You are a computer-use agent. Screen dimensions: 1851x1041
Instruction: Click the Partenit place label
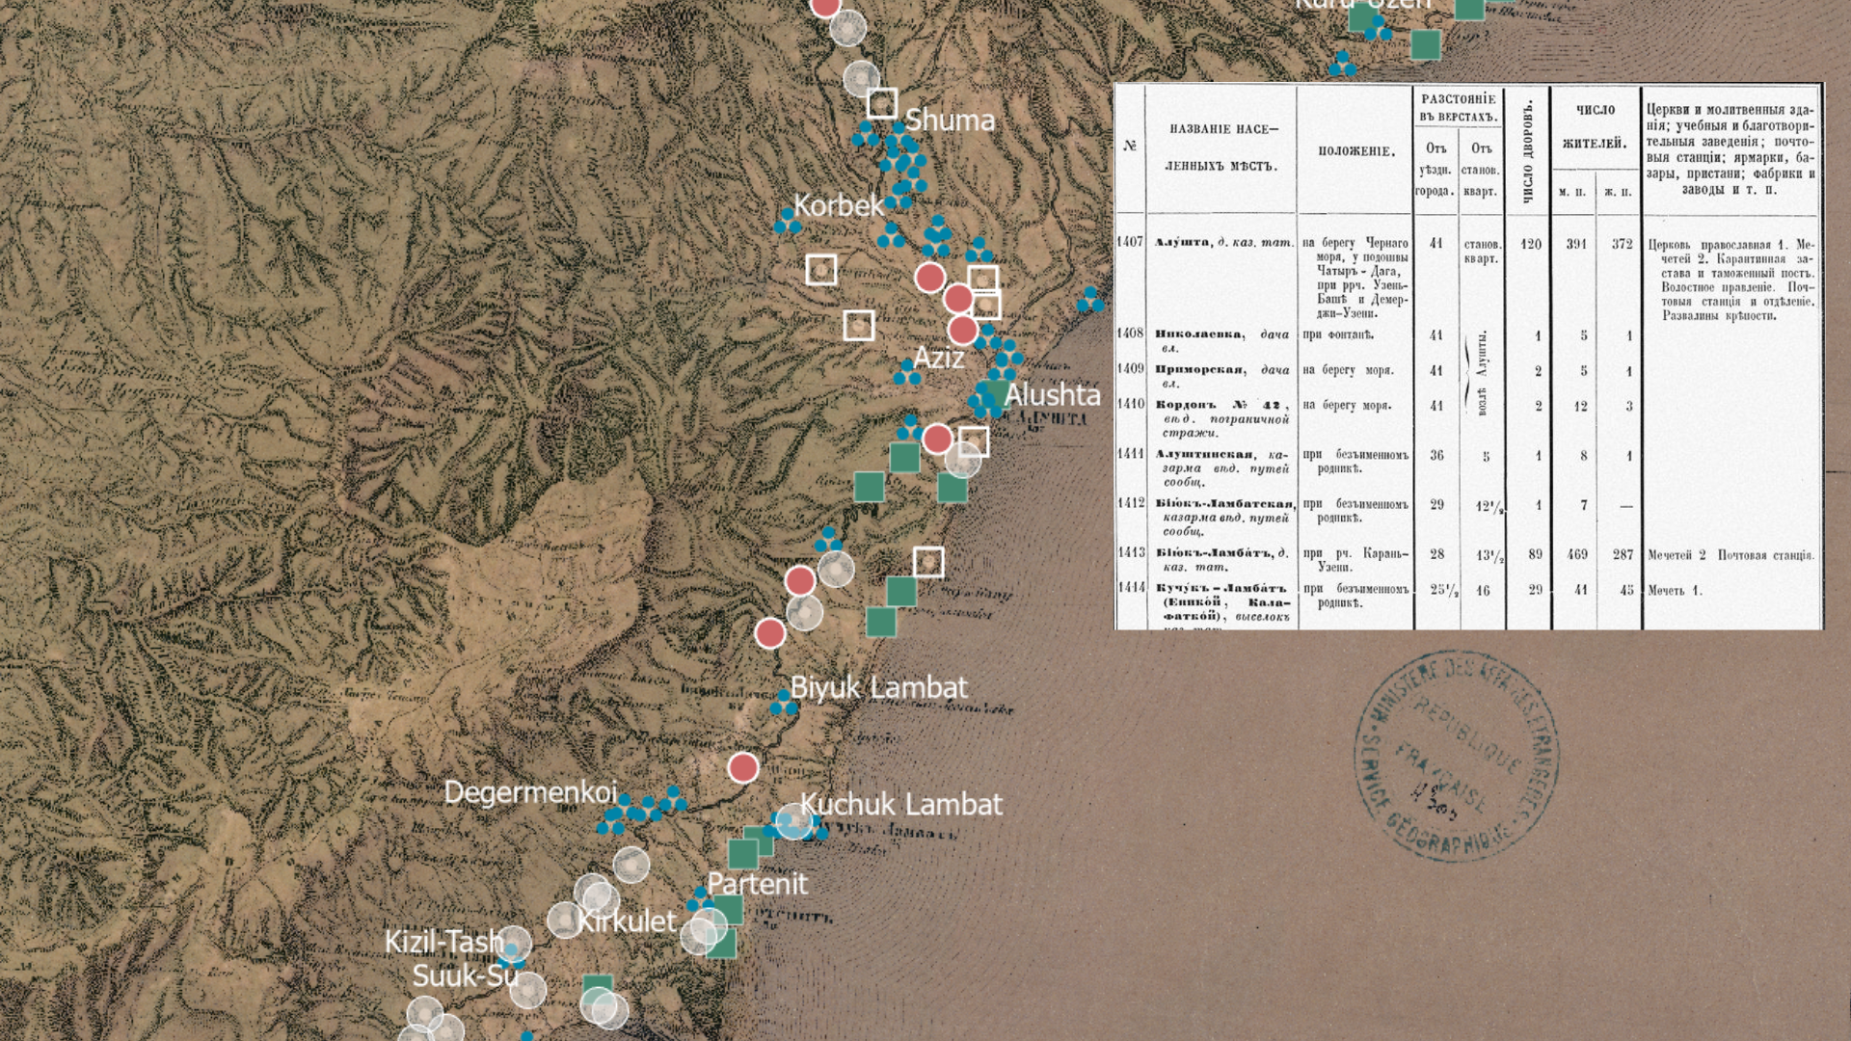point(758,883)
